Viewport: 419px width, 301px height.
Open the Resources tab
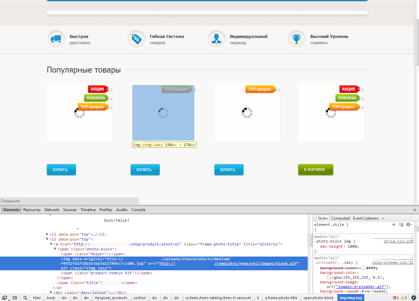coord(32,210)
